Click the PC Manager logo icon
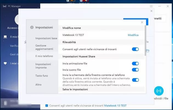 tap(4, 6)
